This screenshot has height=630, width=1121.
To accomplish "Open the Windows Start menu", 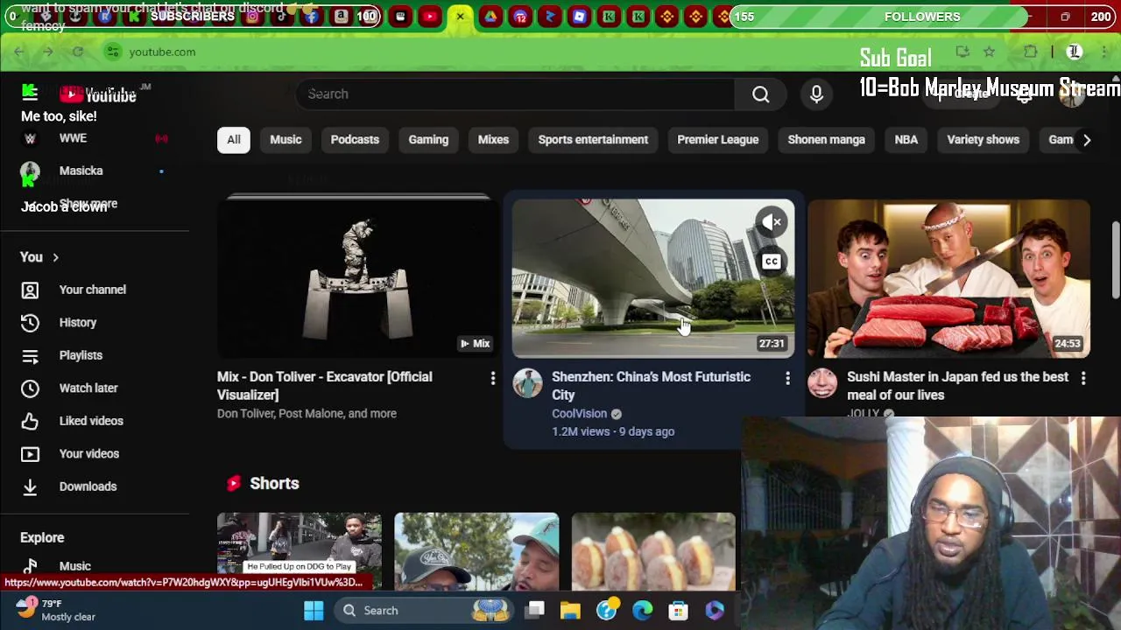I will [314, 611].
